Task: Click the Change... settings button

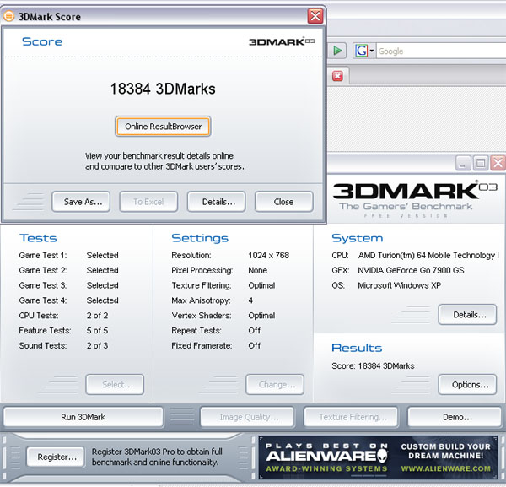Action: click(275, 384)
